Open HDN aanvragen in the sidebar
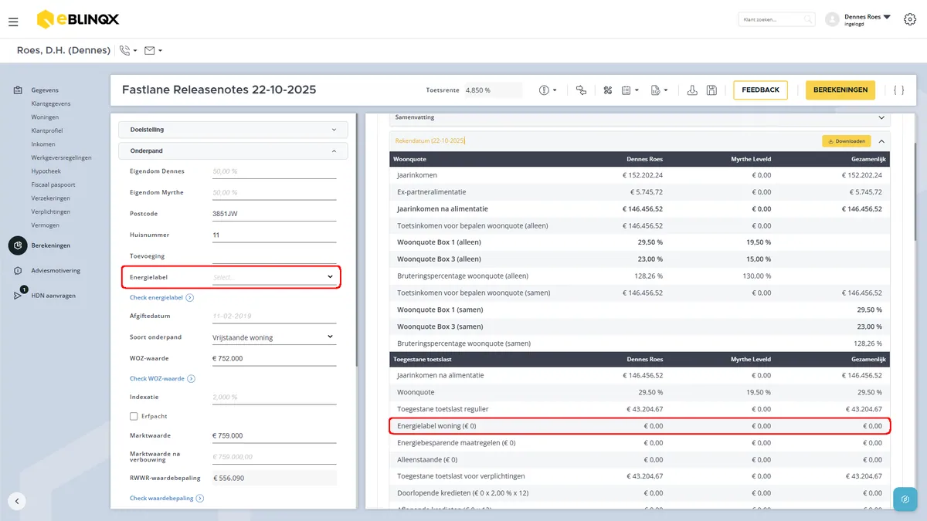The height and width of the screenshot is (521, 927). (53, 296)
